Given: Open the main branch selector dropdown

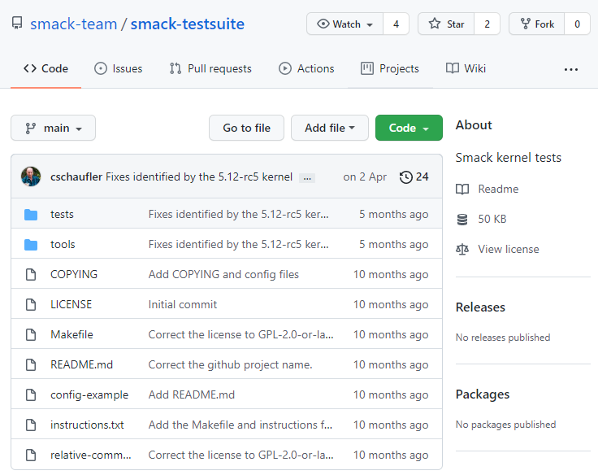Looking at the screenshot, I should pos(53,128).
